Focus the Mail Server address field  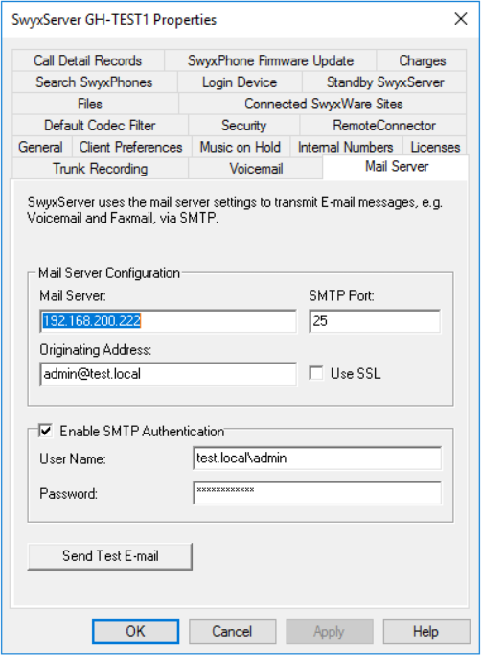(x=169, y=321)
